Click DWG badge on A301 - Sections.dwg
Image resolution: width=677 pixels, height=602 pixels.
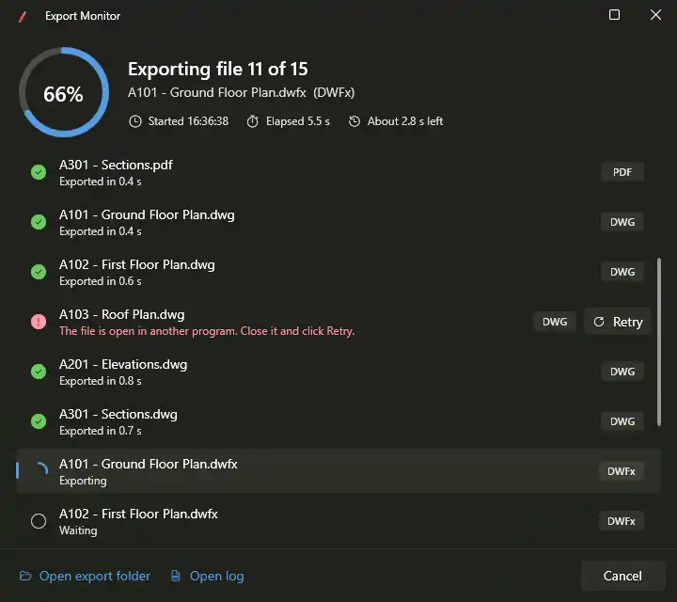coord(622,421)
